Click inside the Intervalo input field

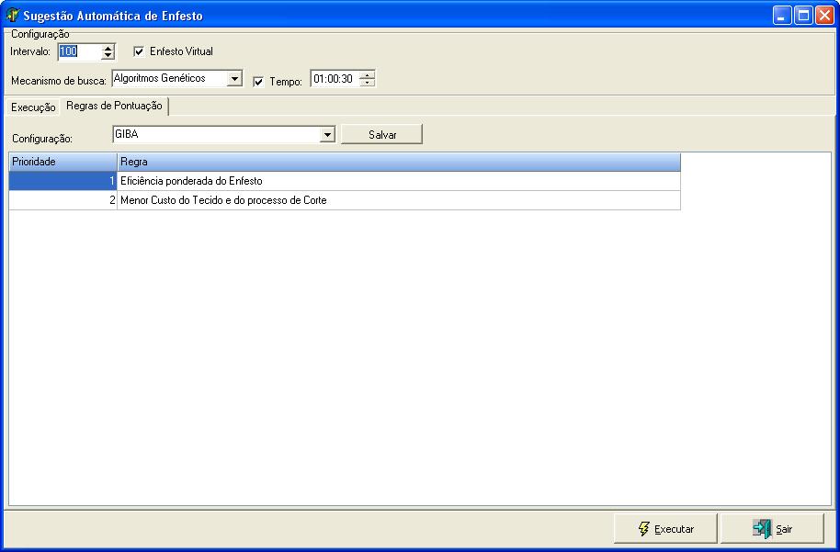(x=78, y=51)
